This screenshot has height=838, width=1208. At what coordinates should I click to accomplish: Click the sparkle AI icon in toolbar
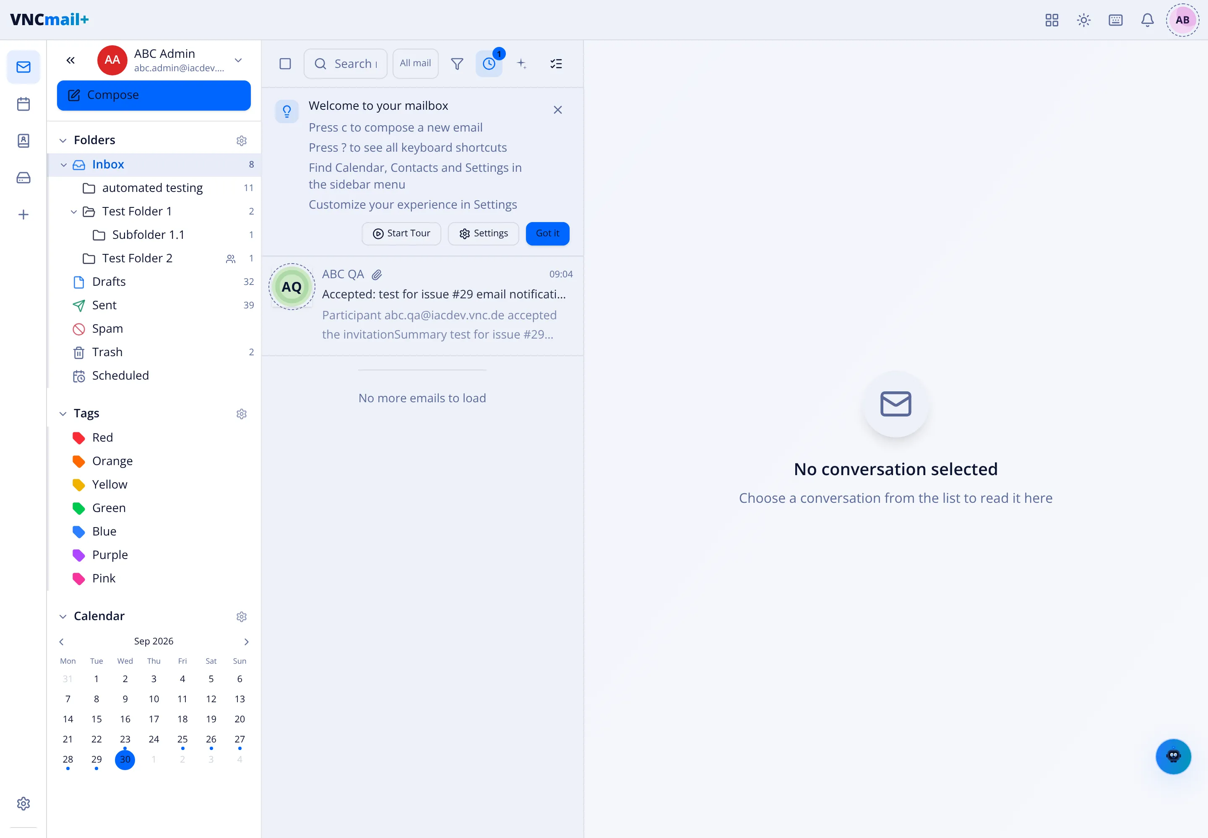(521, 64)
